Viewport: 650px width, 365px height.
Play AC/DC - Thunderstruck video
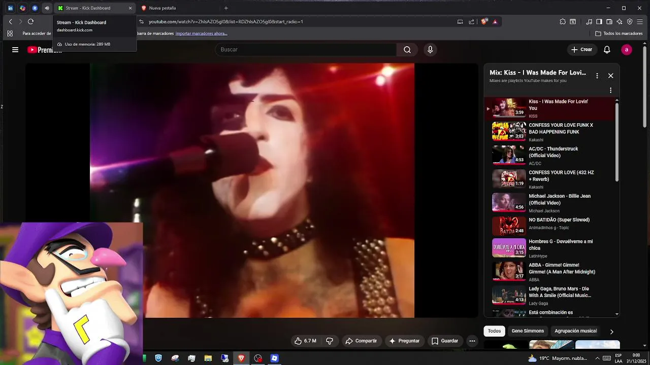(549, 156)
